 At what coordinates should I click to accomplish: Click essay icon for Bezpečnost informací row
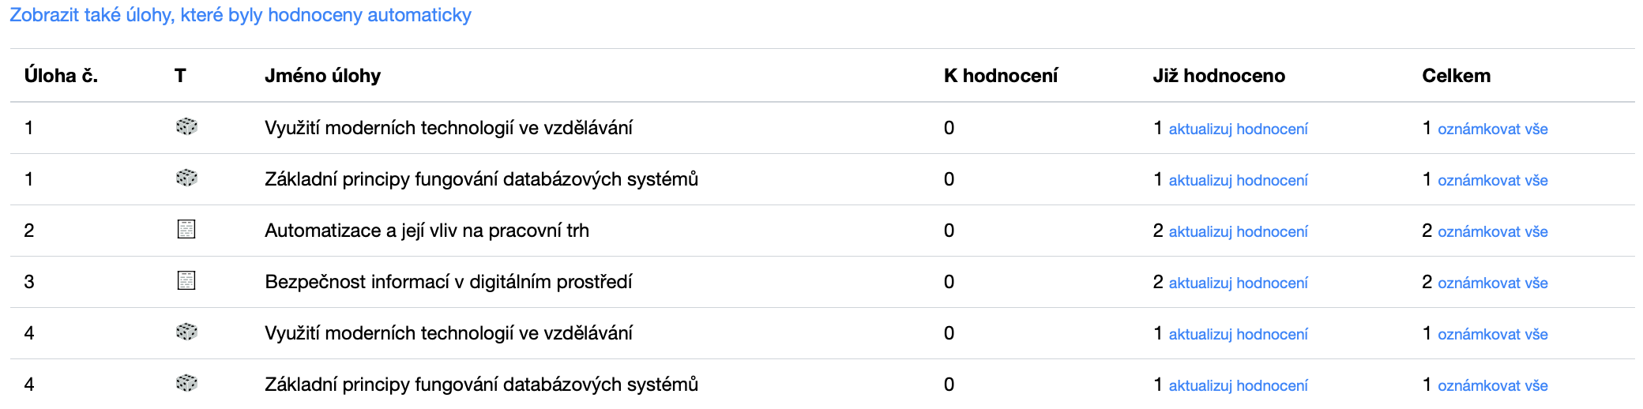tap(186, 281)
